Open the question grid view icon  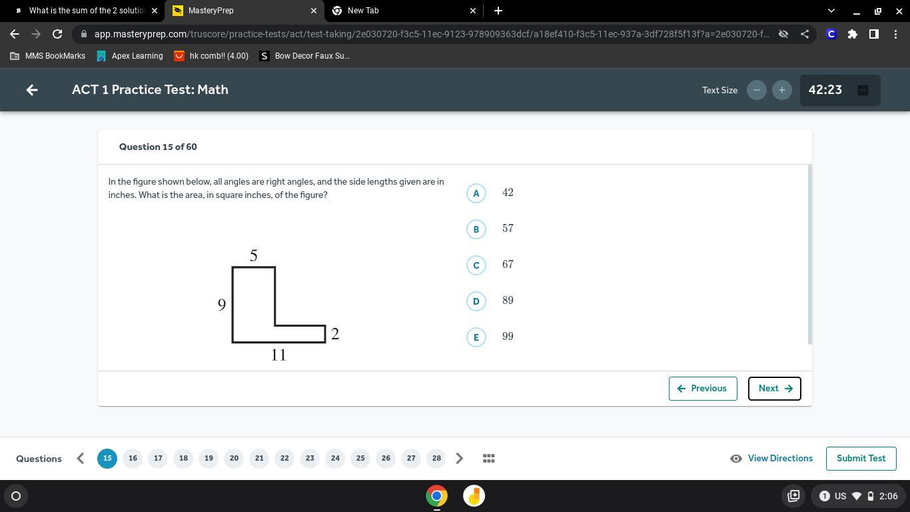pos(488,459)
